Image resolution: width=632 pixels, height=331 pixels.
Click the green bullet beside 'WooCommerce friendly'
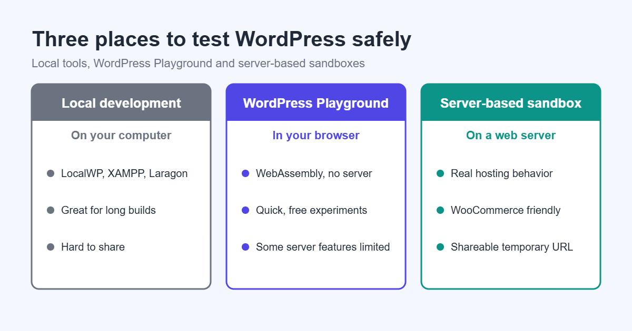point(440,210)
